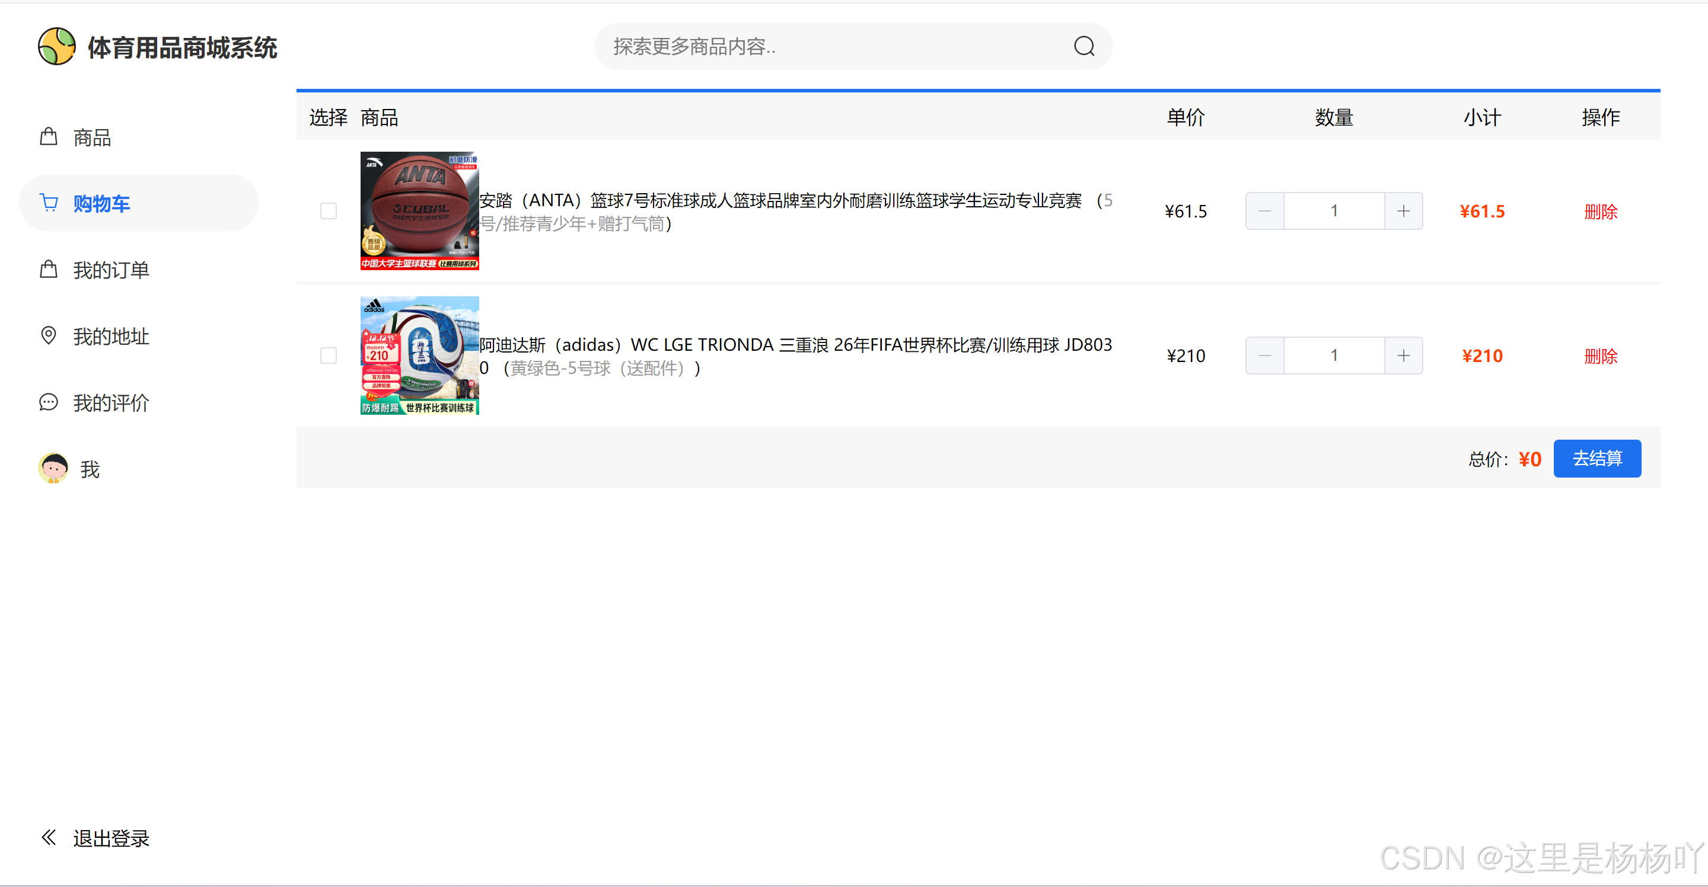Decrease quantity of ANTA basketball
The width and height of the screenshot is (1708, 887).
point(1264,211)
